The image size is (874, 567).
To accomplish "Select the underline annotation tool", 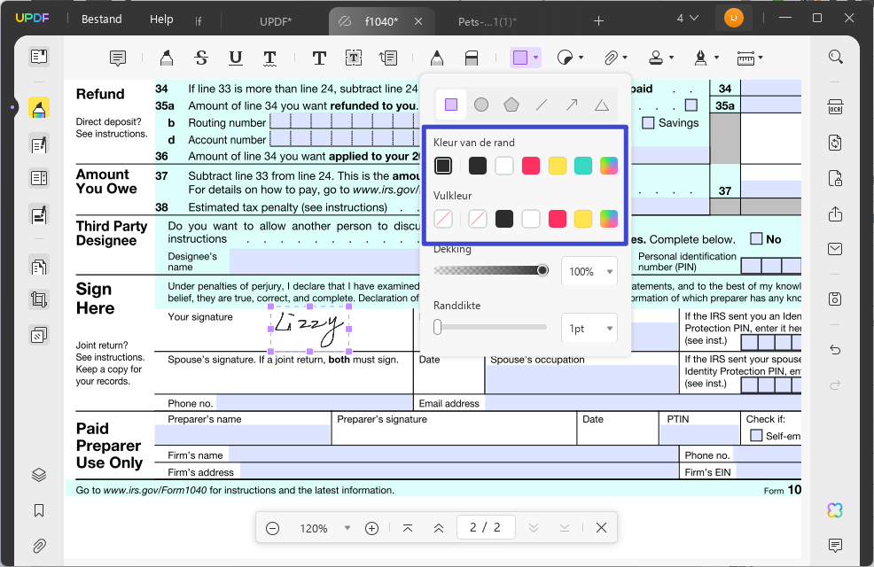I will [236, 58].
